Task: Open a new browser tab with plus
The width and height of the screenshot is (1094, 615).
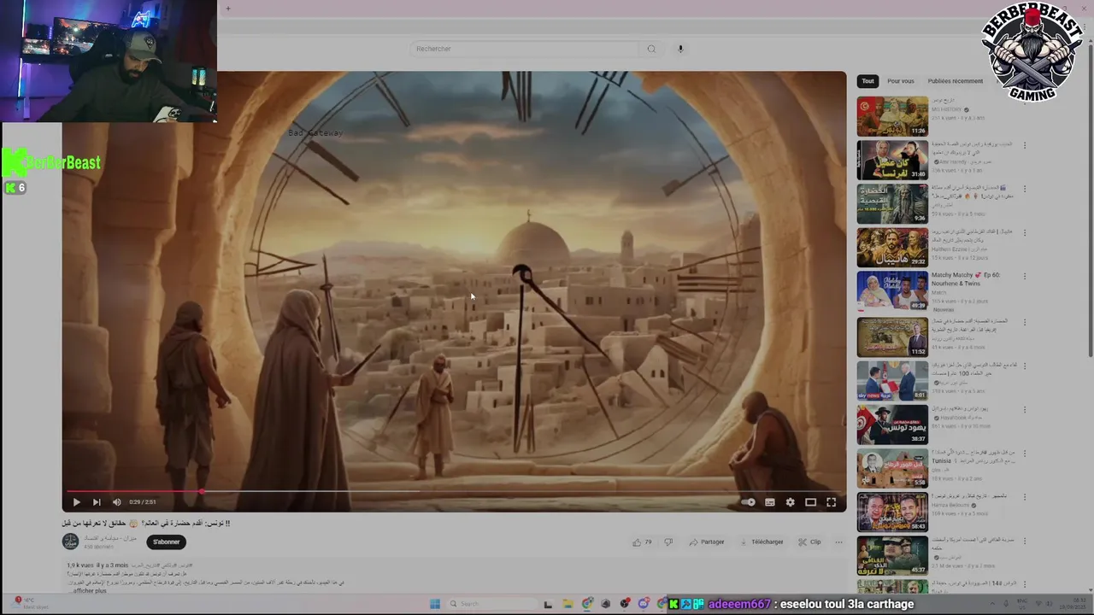Action: pos(228,9)
